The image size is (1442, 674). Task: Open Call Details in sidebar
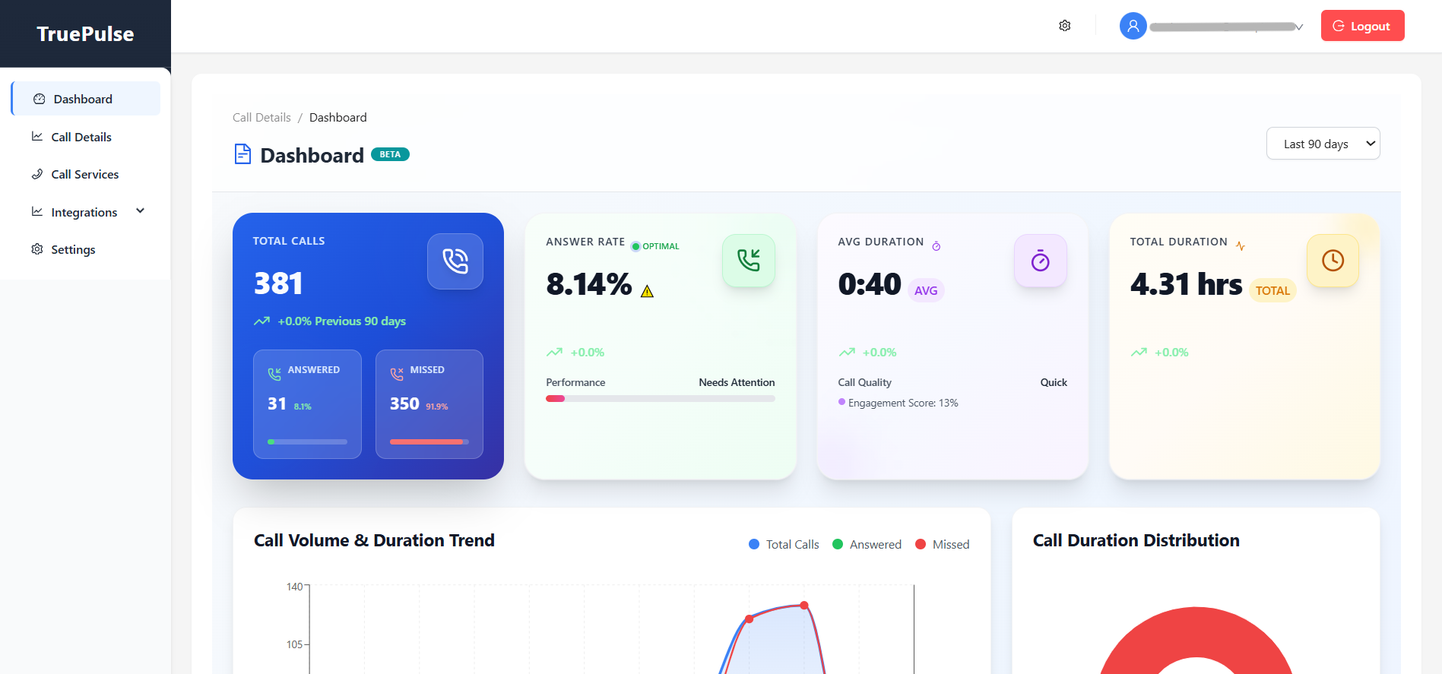(81, 137)
